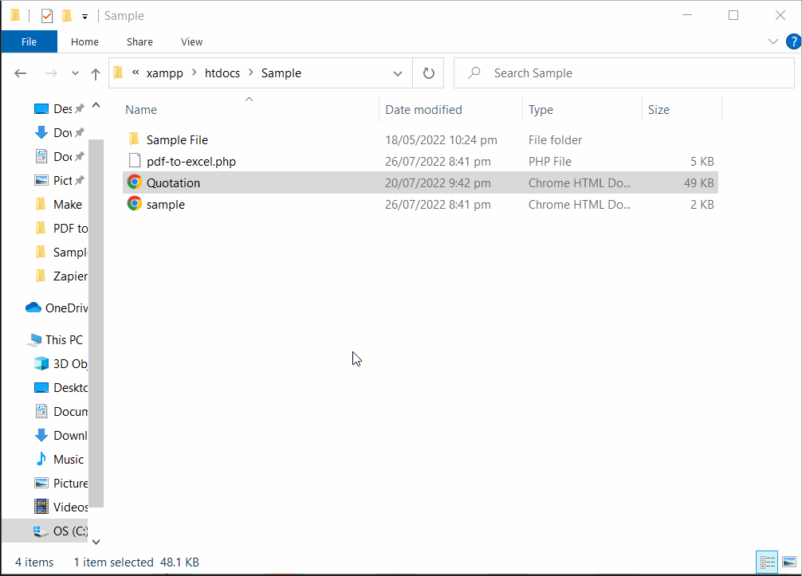Open the Music sidebar item
Image resolution: width=802 pixels, height=576 pixels.
coord(59,460)
